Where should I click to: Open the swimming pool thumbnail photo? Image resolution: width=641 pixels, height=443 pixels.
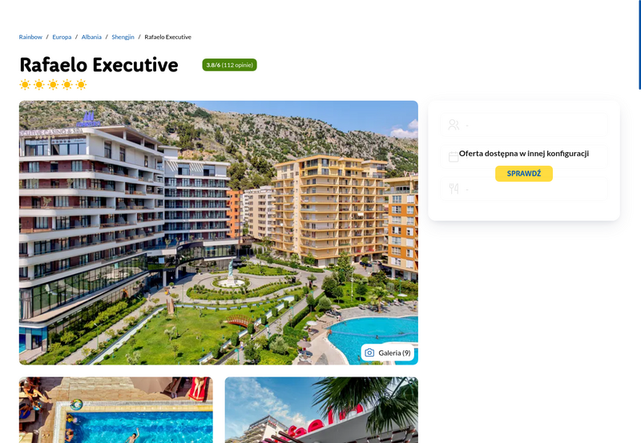pyautogui.click(x=115, y=410)
